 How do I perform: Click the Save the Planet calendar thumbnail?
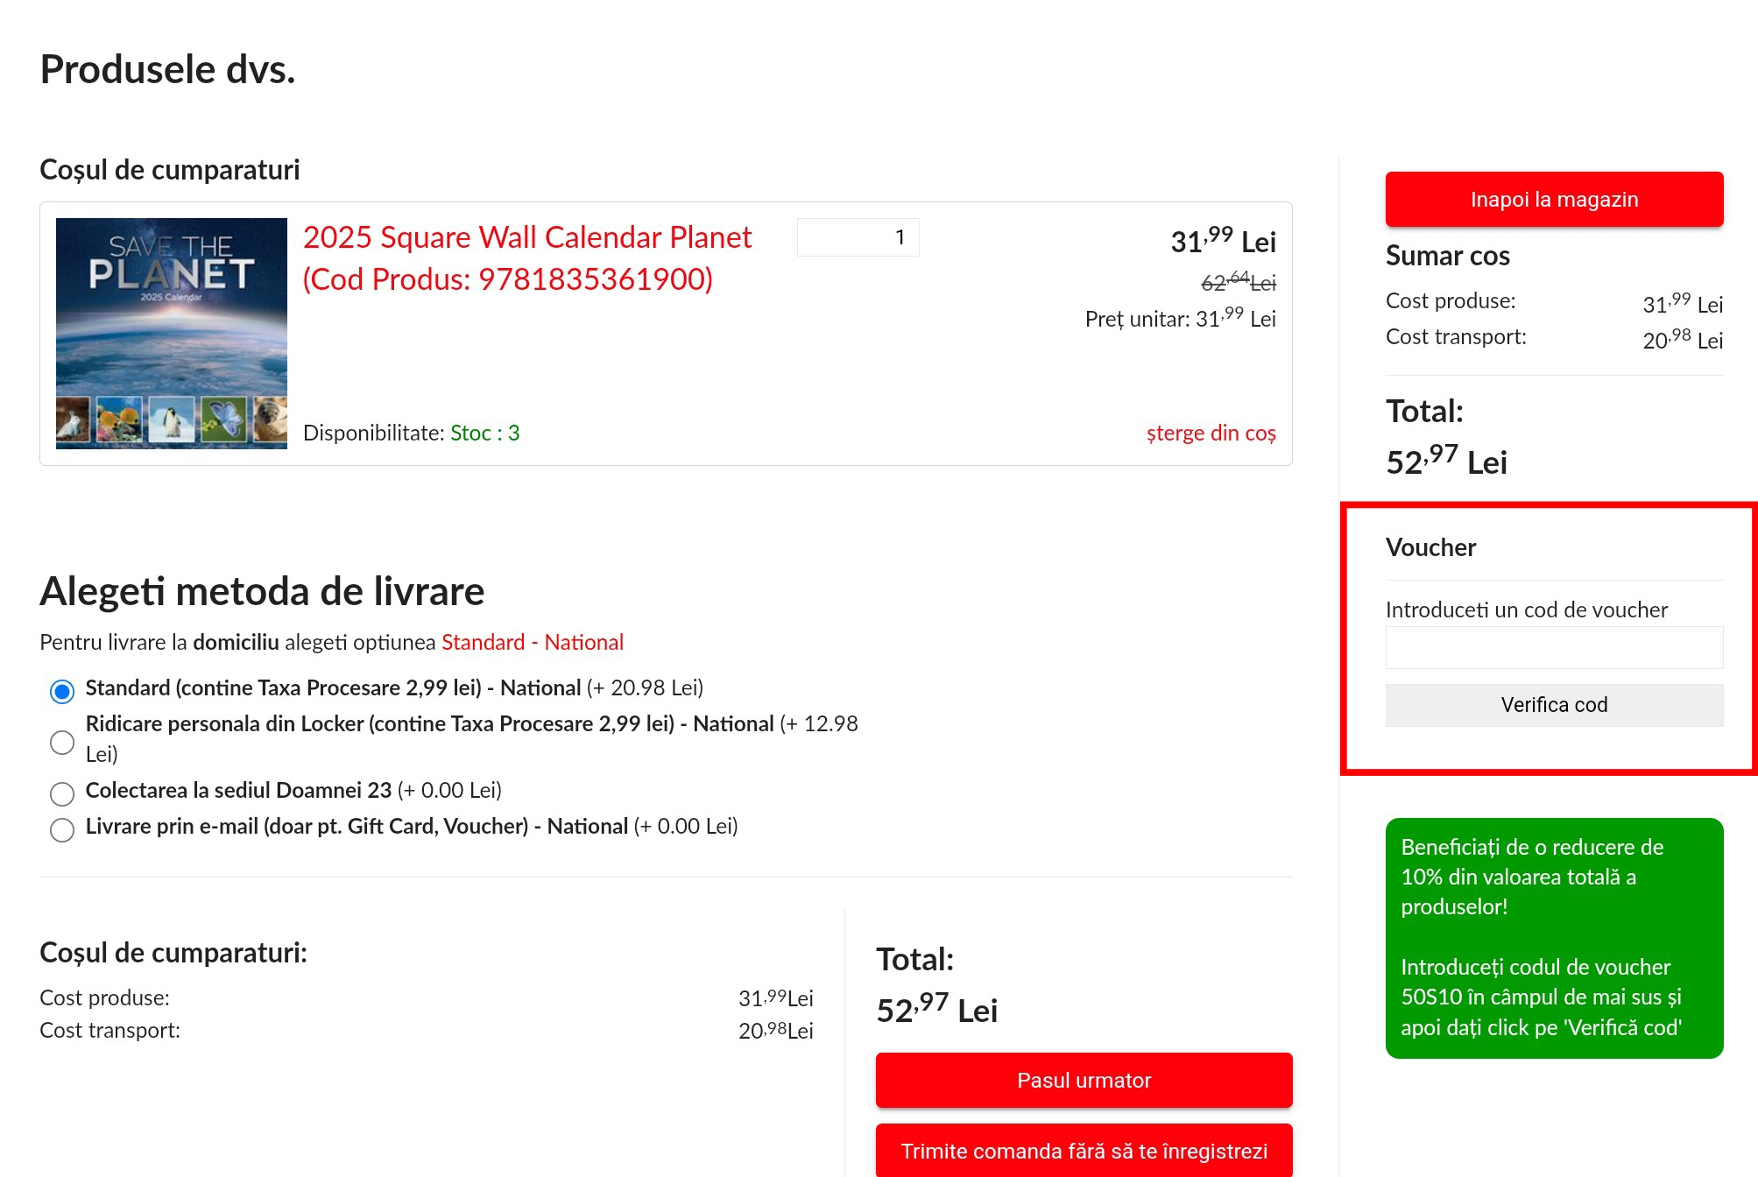point(171,333)
